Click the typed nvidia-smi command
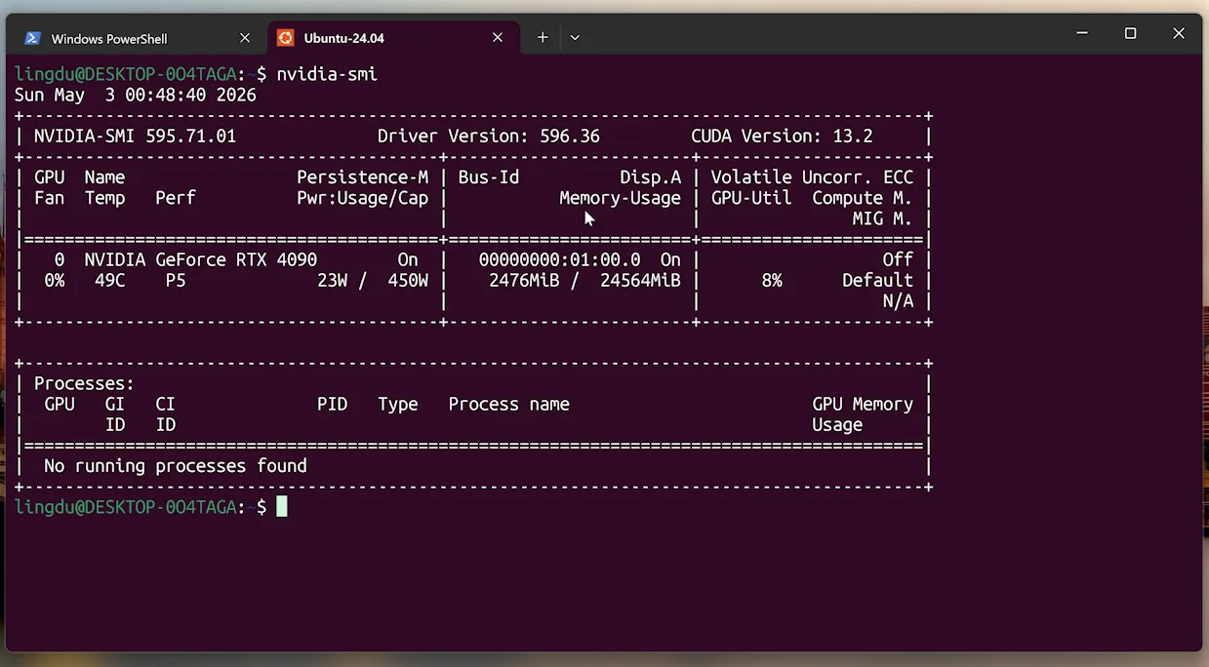The width and height of the screenshot is (1209, 667). coord(327,74)
